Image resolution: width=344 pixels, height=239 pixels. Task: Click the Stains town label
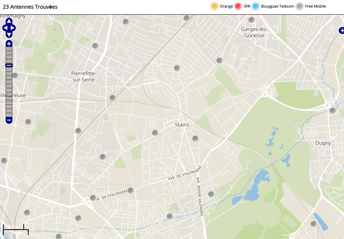(x=182, y=125)
